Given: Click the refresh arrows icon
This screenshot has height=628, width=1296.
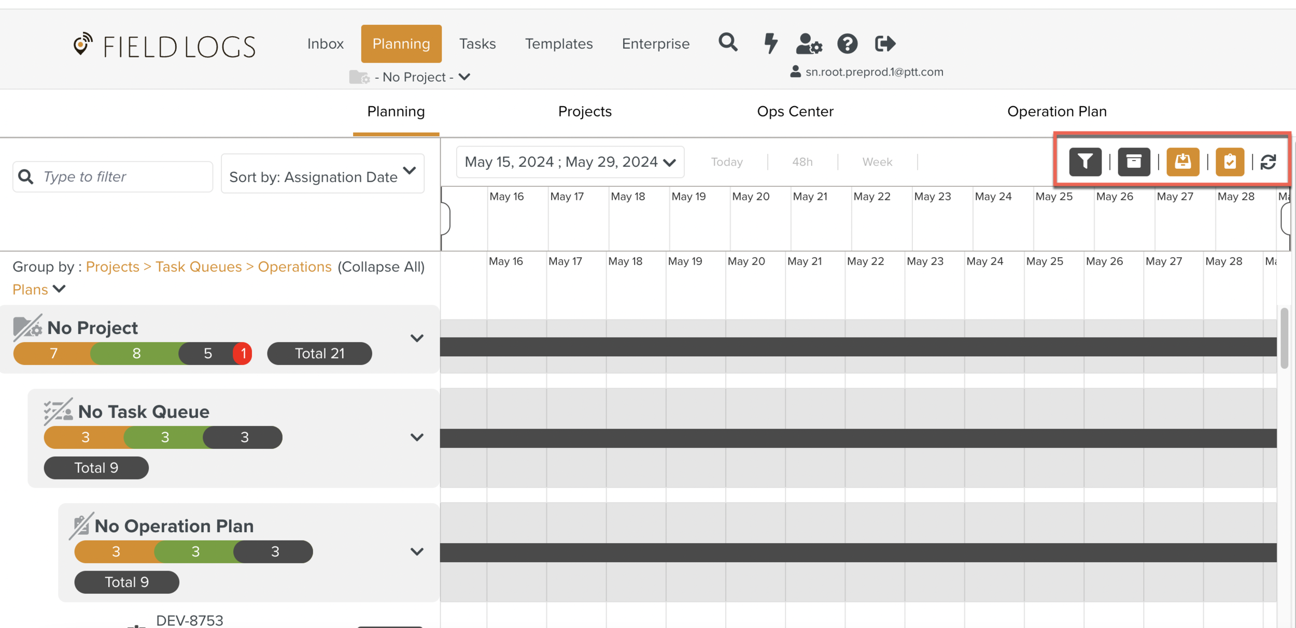Looking at the screenshot, I should click(x=1268, y=162).
